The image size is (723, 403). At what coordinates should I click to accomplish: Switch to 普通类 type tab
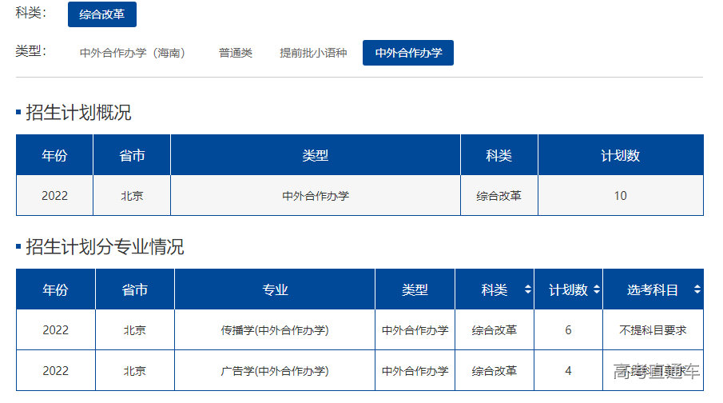click(236, 53)
